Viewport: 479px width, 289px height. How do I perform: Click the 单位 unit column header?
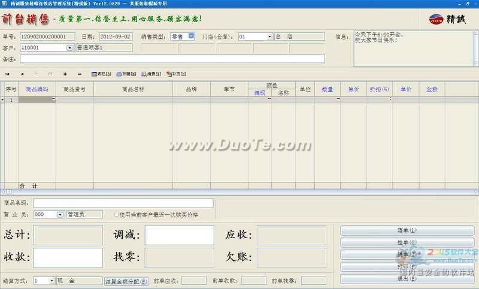[x=305, y=89]
